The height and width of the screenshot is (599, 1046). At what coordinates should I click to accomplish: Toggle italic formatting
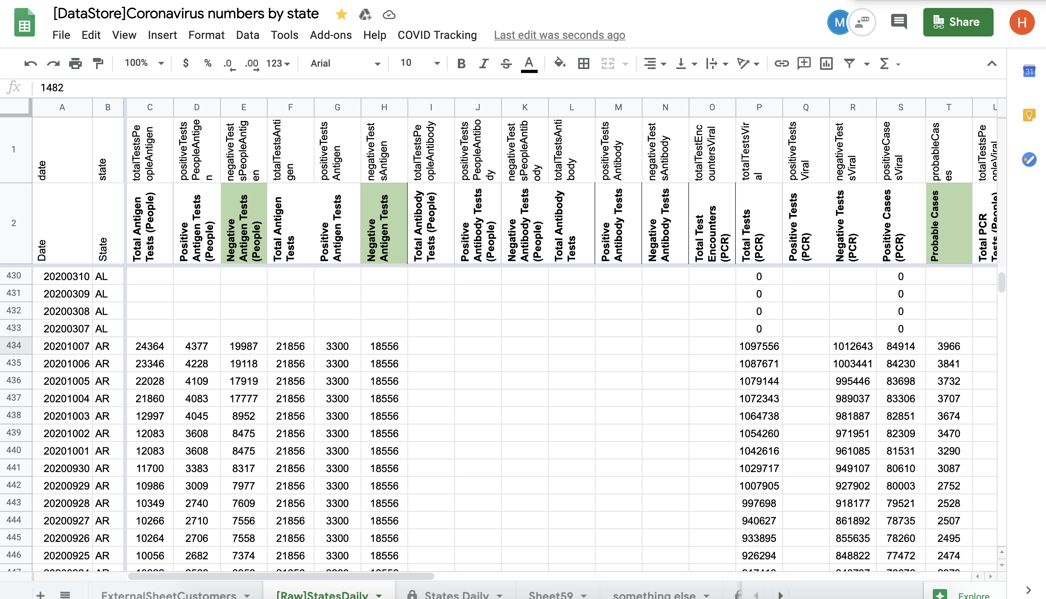pyautogui.click(x=483, y=63)
